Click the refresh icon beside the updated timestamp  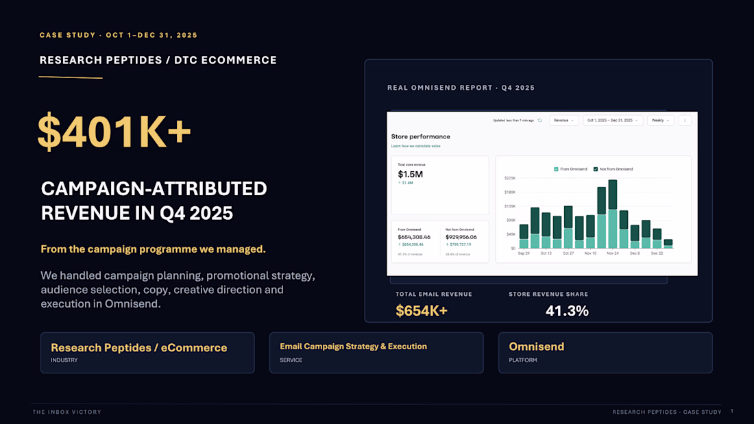539,121
